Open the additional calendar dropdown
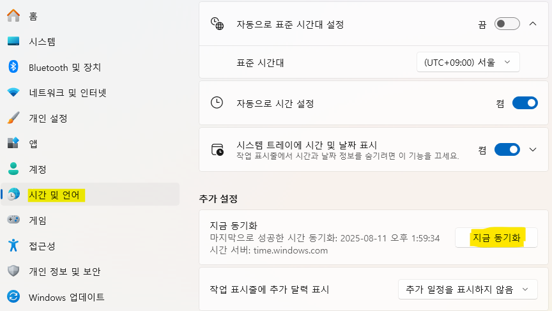552x311 pixels. click(466, 289)
